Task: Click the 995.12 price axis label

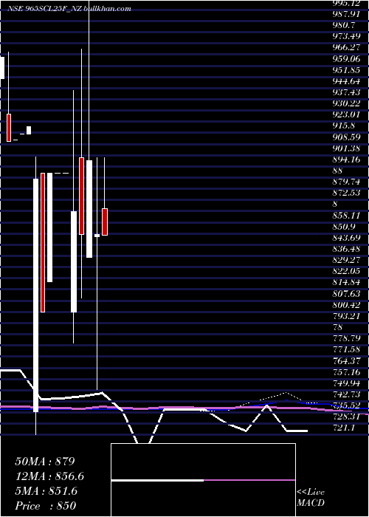Action: 347,3
